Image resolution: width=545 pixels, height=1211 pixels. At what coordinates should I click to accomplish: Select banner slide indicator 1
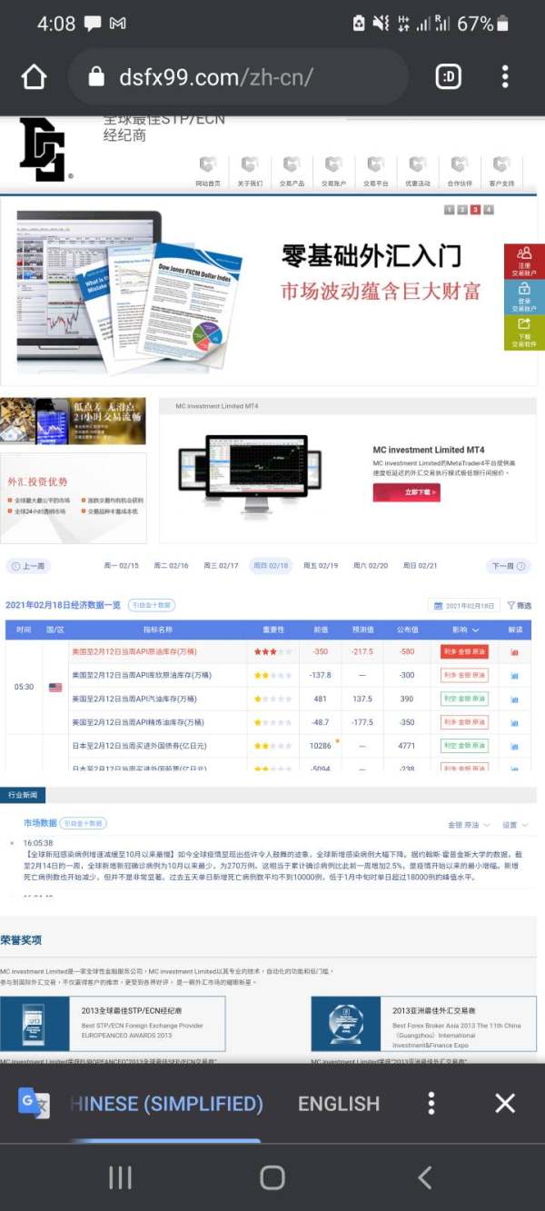[x=449, y=210]
